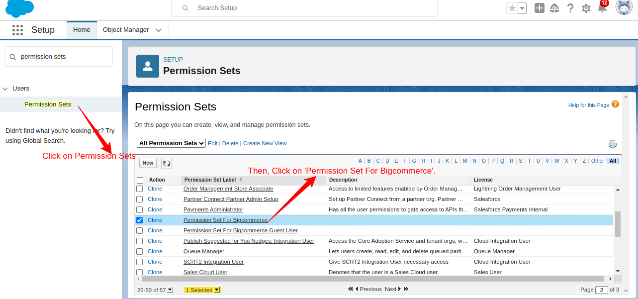Click the vertical scrollbar thumb of list
Image resolution: width=638 pixels, height=299 pixels.
(618, 224)
